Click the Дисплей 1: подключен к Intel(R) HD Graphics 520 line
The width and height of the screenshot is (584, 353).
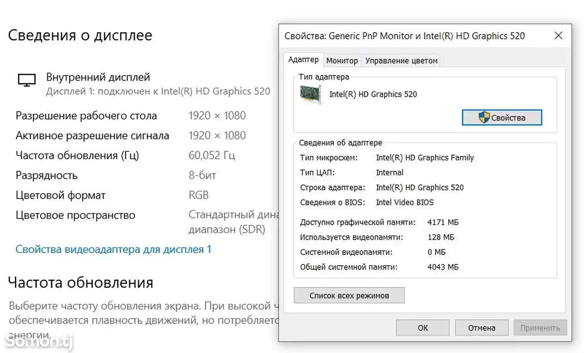tap(158, 91)
